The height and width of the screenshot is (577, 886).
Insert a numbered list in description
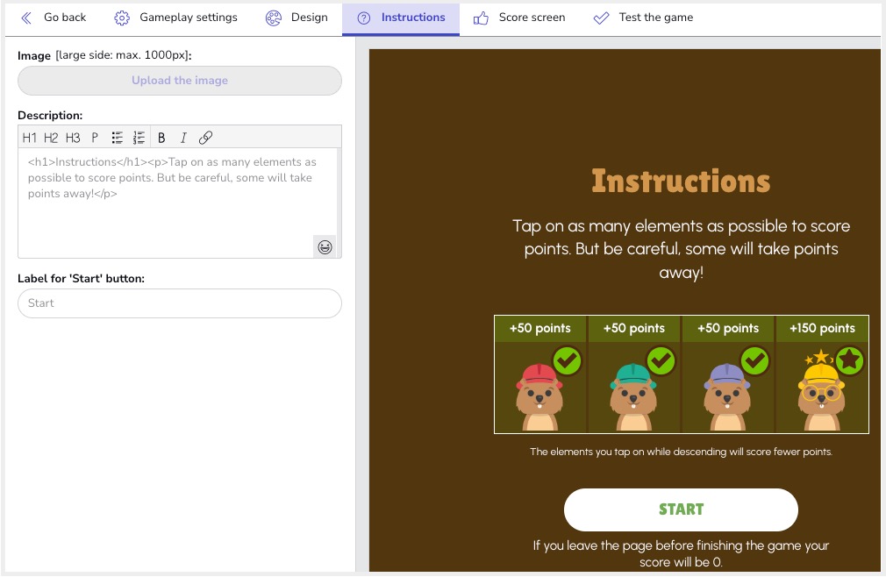[x=139, y=138]
